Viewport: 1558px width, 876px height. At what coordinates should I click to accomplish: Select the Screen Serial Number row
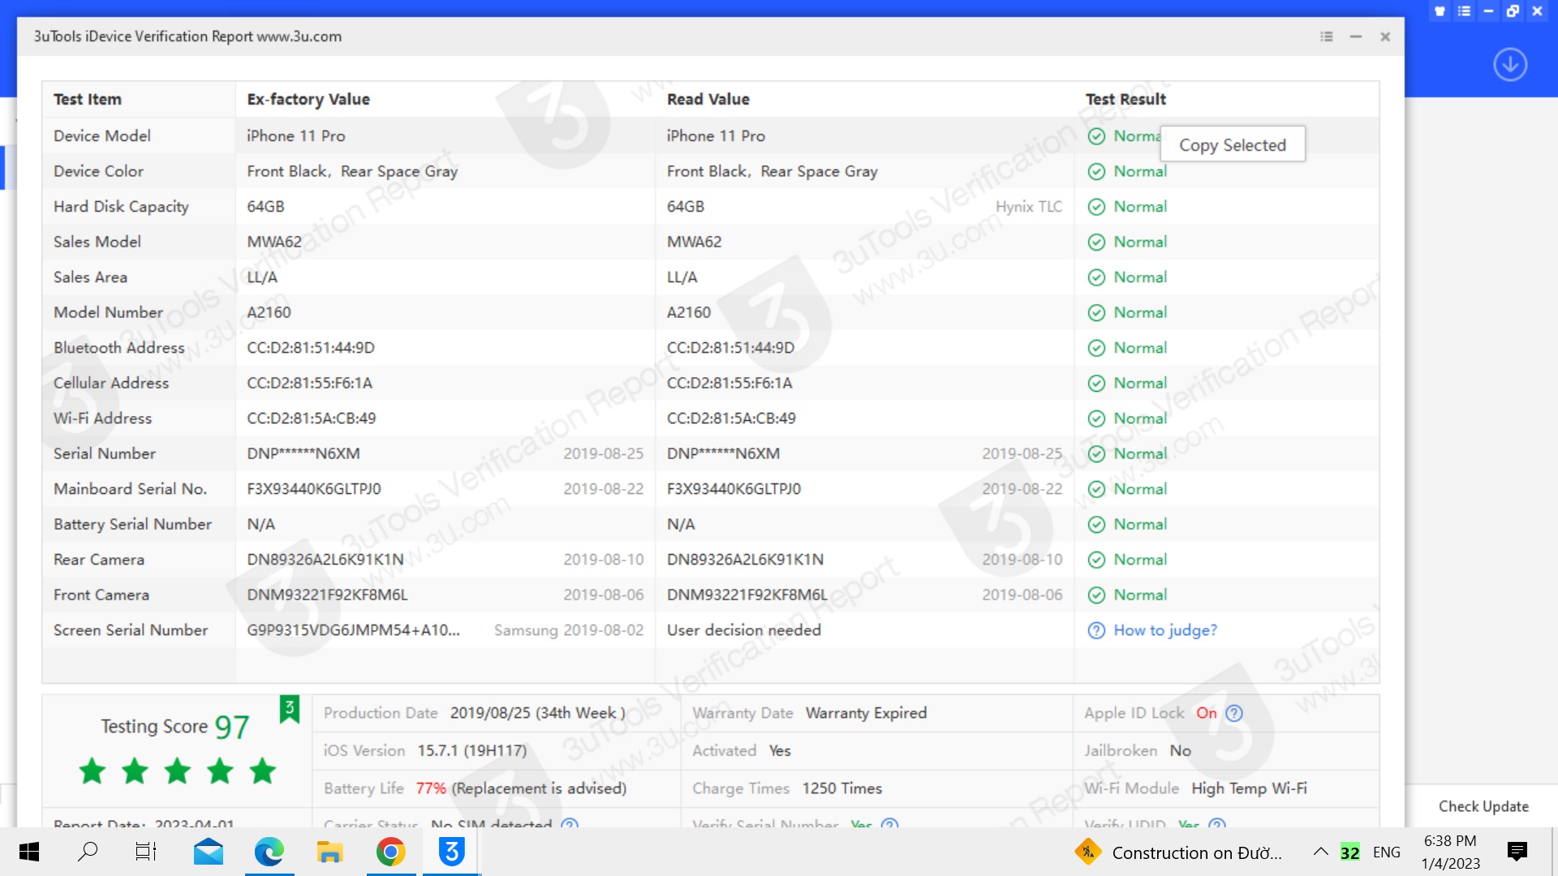pos(130,630)
